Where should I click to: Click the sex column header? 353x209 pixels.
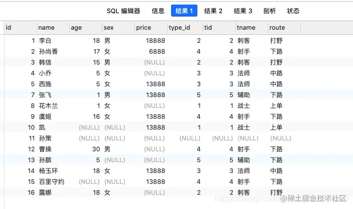tap(118, 27)
